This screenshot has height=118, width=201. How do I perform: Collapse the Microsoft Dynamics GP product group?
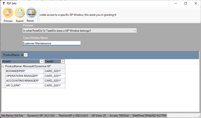click(3, 66)
